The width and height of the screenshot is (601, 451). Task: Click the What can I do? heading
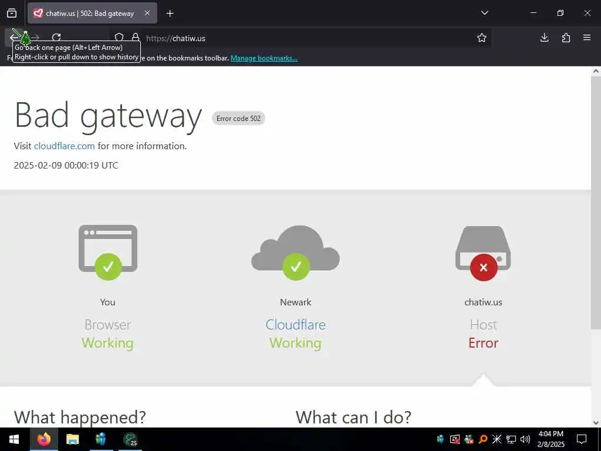(353, 418)
